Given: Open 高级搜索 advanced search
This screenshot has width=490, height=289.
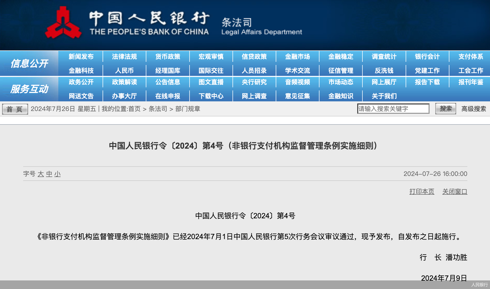Looking at the screenshot, I should 474,109.
